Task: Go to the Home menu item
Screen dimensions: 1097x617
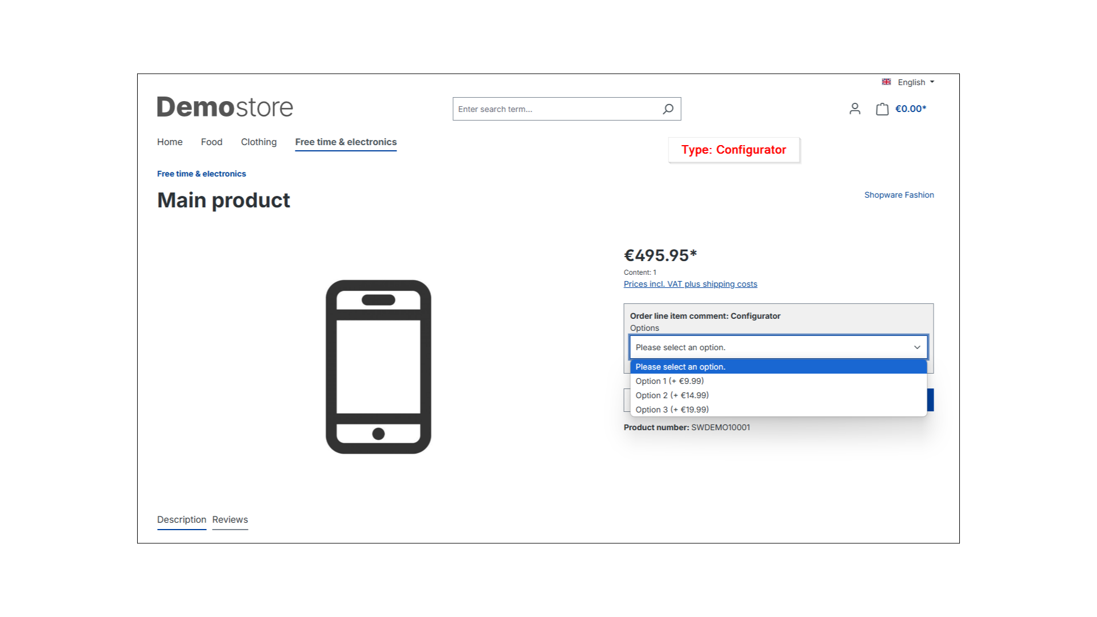Action: [x=170, y=142]
